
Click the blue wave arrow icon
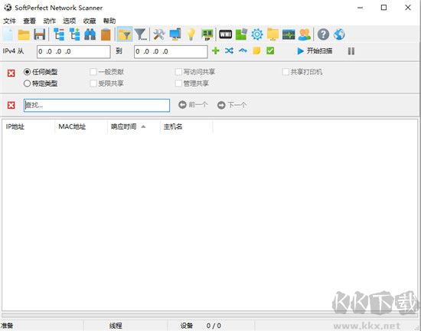click(243, 51)
